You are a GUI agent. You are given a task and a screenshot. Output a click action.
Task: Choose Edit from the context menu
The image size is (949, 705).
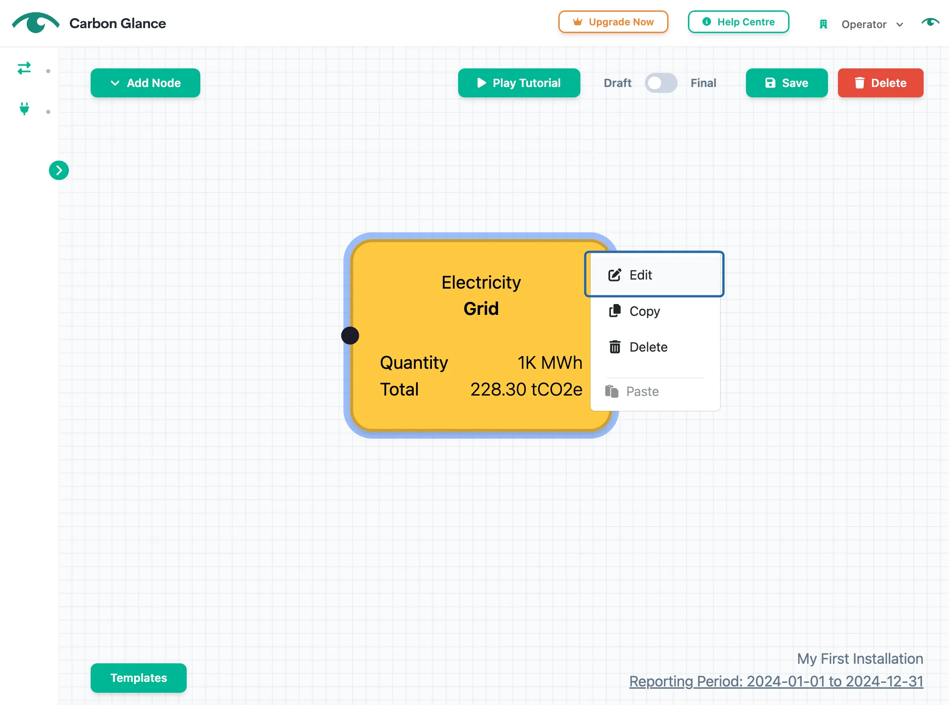click(654, 275)
